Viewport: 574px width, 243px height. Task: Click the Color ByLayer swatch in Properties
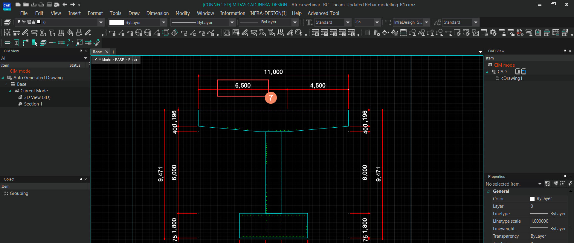click(532, 199)
